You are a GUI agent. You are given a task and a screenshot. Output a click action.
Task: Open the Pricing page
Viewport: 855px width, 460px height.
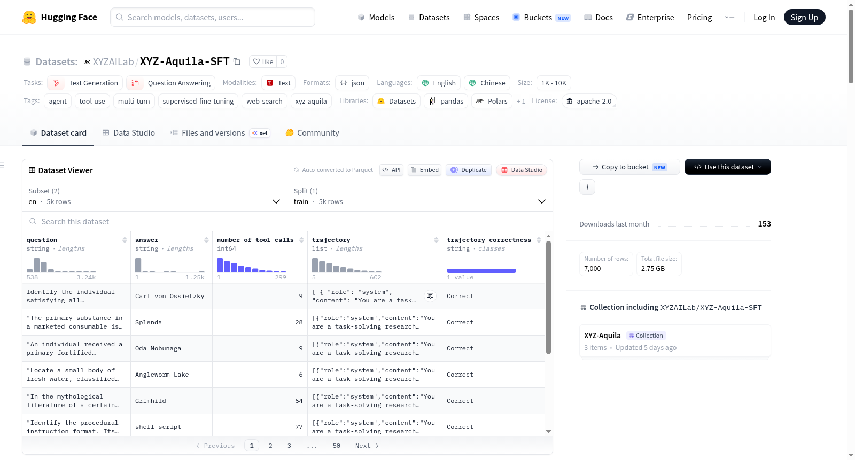click(x=699, y=17)
